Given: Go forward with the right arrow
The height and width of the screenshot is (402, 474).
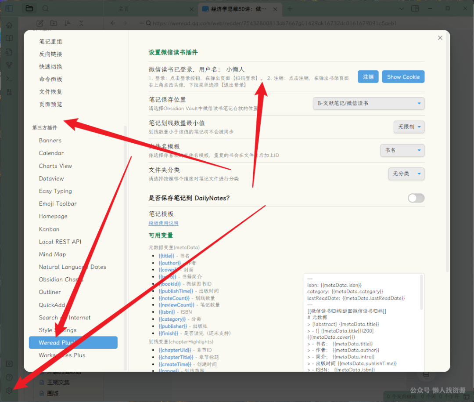Looking at the screenshot, I should tap(125, 23).
